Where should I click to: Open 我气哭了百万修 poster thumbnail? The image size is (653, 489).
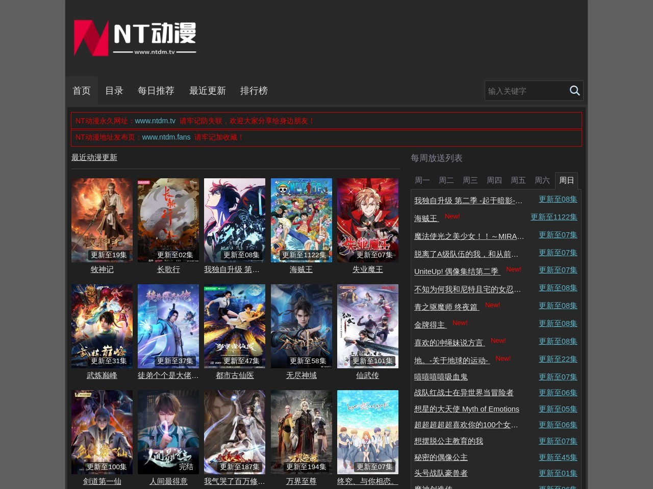235,432
